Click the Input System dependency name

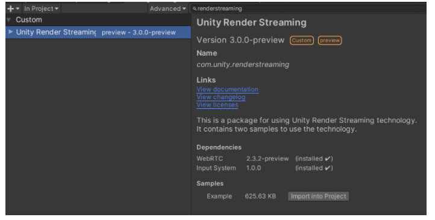[216, 168]
